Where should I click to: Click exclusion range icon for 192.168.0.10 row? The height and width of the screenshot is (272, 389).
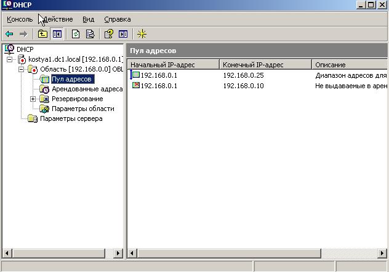click(135, 85)
